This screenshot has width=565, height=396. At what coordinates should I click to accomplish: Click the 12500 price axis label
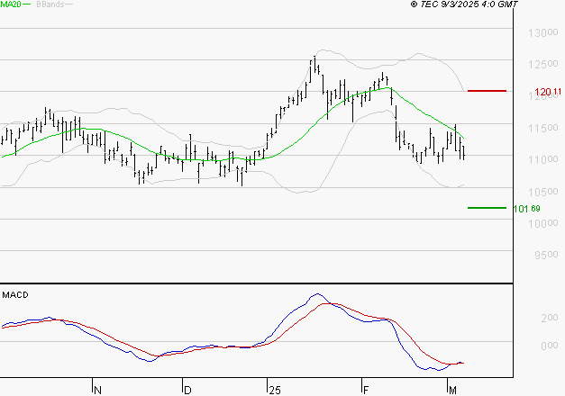tap(543, 65)
